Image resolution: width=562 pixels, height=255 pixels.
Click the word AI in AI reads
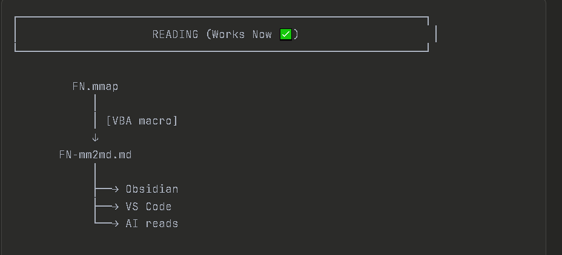(132, 224)
